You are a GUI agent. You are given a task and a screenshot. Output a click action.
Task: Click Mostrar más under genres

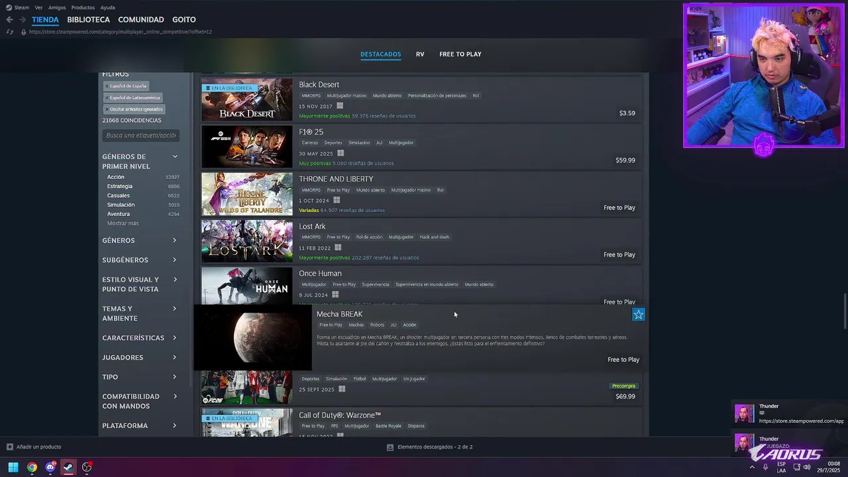tap(123, 223)
